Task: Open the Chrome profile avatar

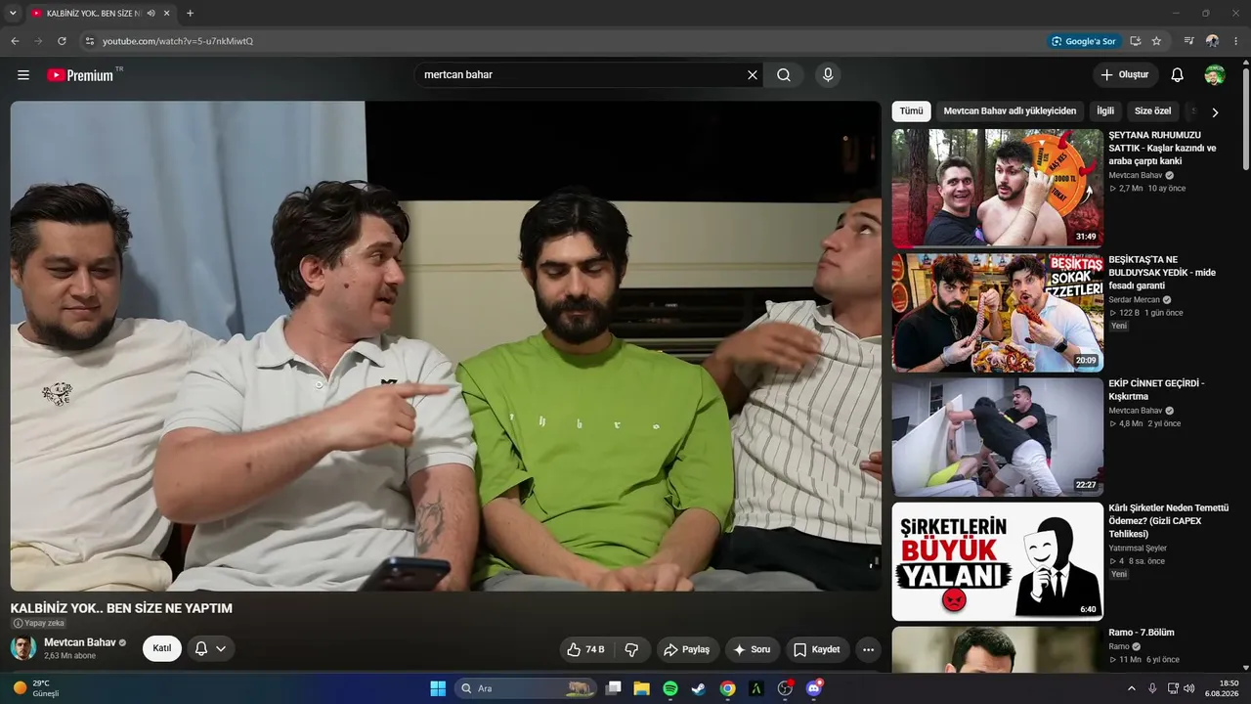Action: coord(1212,41)
